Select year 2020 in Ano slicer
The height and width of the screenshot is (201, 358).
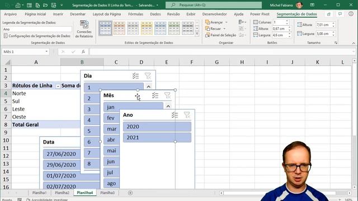[x=157, y=127]
